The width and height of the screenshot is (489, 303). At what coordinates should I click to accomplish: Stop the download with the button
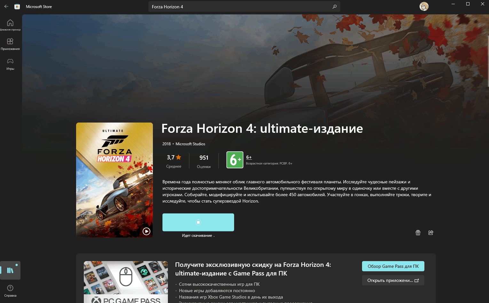coord(198,222)
